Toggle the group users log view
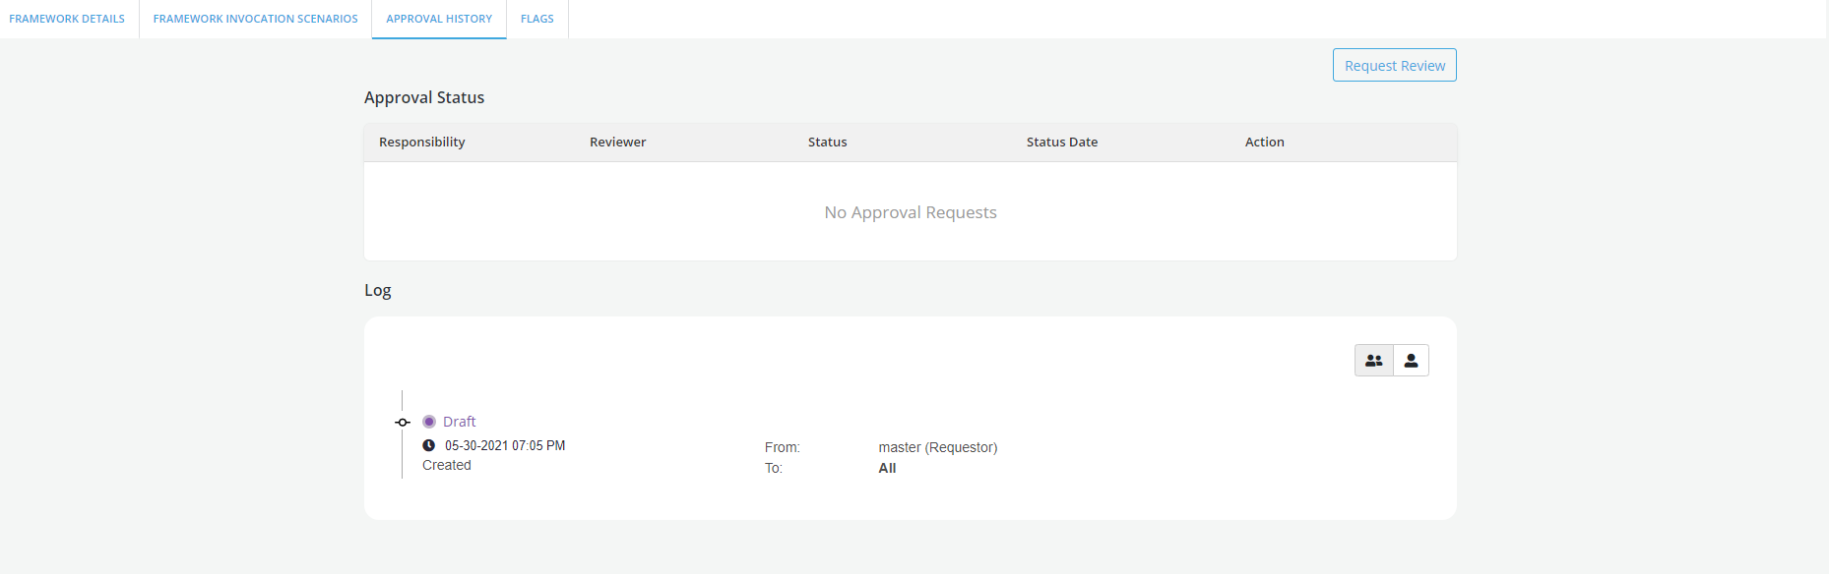 point(1374,361)
